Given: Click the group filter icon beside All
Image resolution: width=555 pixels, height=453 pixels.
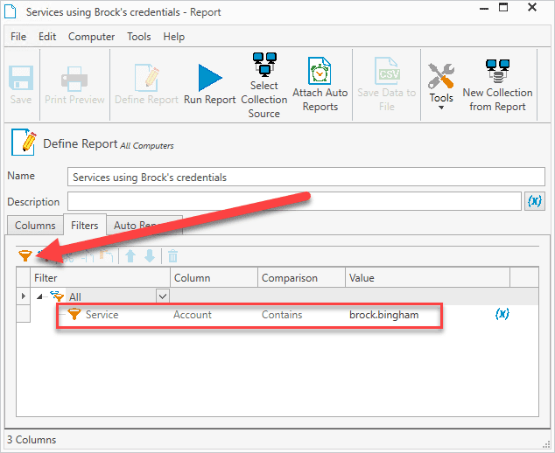Looking at the screenshot, I should 57,296.
